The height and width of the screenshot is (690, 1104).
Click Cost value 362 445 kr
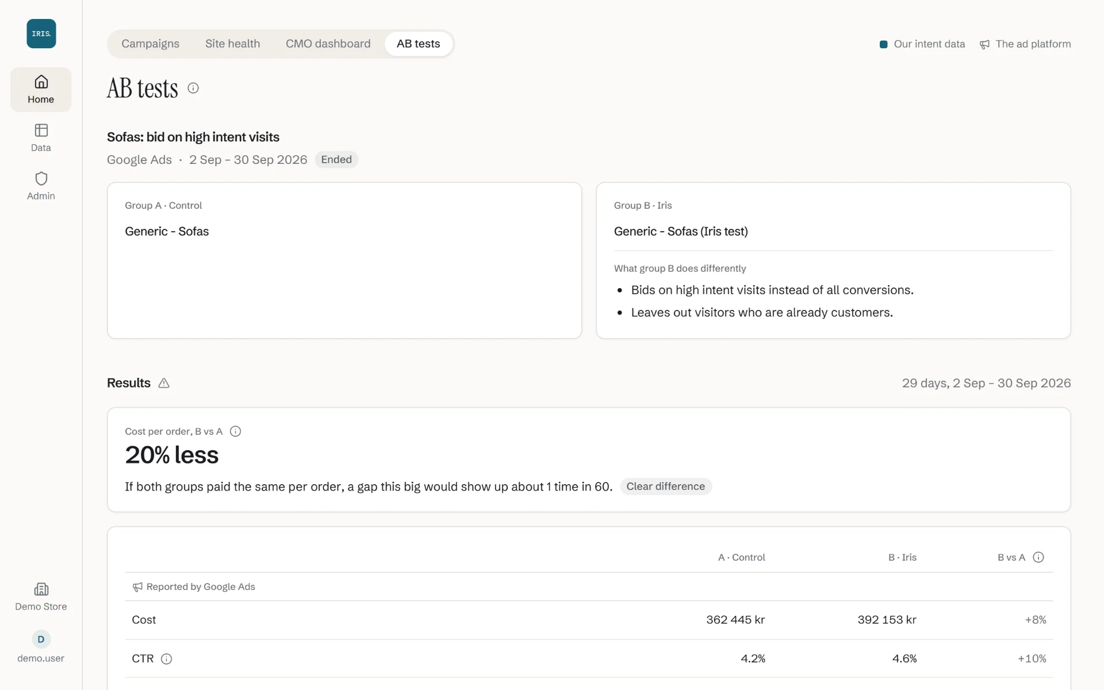point(735,620)
